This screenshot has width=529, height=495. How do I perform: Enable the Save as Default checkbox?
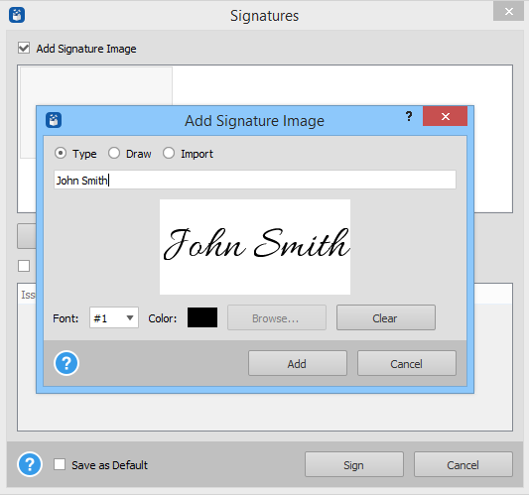point(60,464)
